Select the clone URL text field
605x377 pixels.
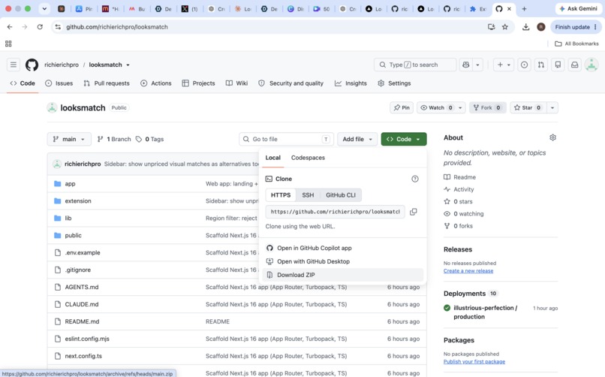[x=335, y=212]
